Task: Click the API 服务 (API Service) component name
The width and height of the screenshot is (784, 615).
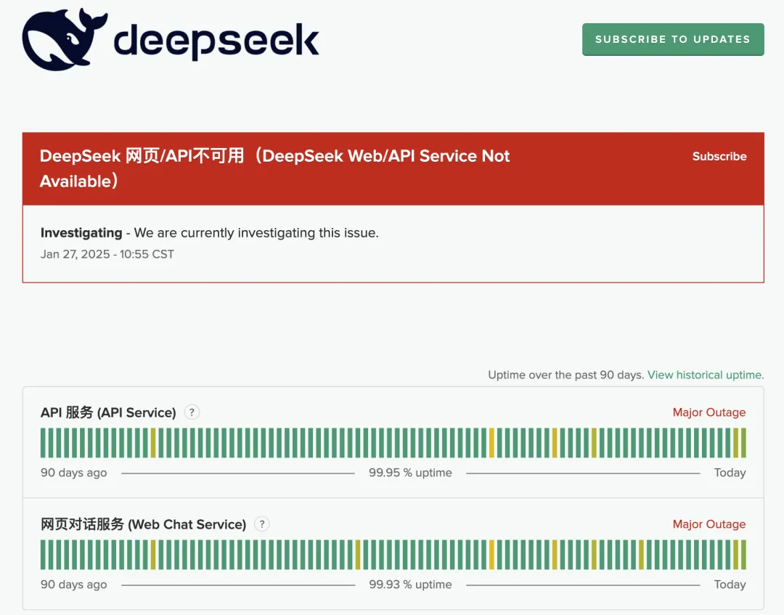Action: pos(108,412)
